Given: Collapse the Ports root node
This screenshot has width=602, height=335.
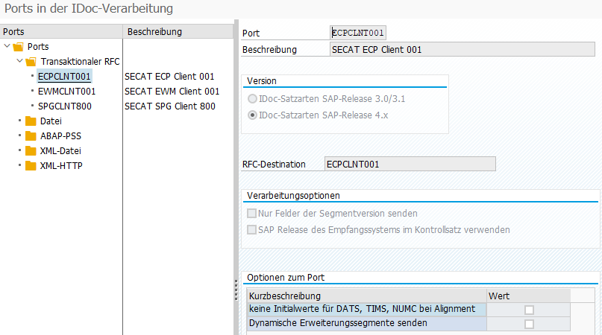Looking at the screenshot, I should point(7,47).
